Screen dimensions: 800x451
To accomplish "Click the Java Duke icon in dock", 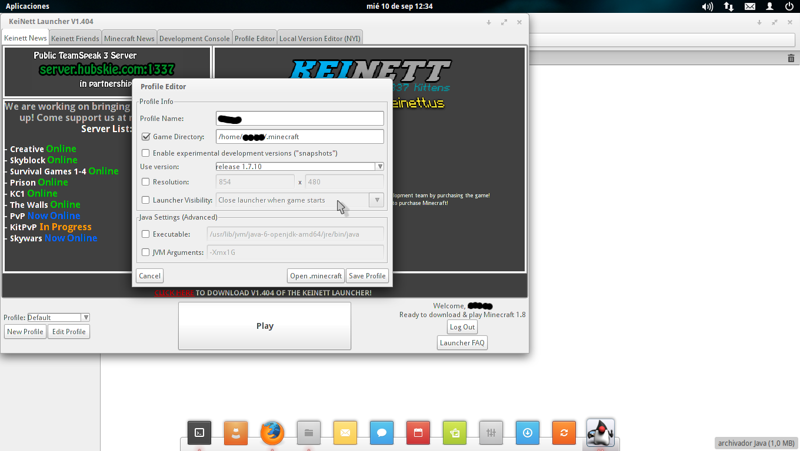I will tap(601, 433).
